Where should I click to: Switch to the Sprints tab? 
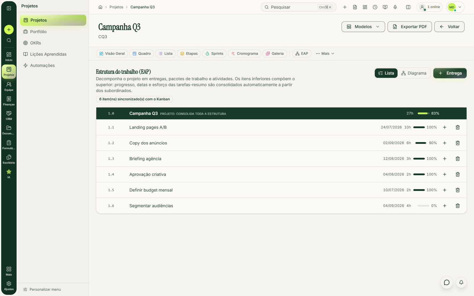(x=214, y=54)
